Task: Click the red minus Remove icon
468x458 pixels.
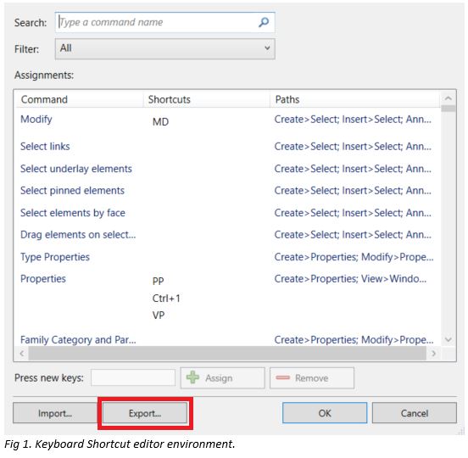Action: [x=282, y=377]
